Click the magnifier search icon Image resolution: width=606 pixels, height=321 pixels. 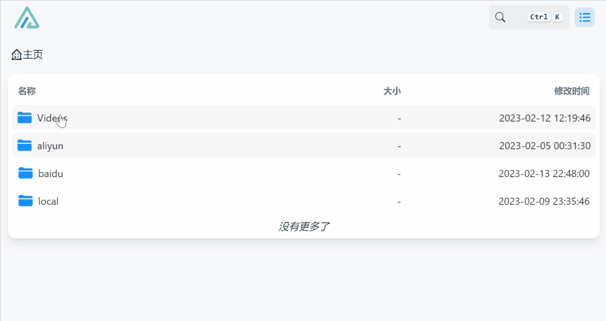[x=500, y=17]
